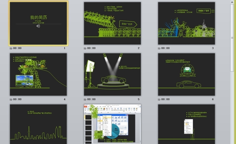Image resolution: width=236 pixels, height=144 pixels.
Task: Select slide 7 with the city skyline outline
Action: tap(39, 124)
